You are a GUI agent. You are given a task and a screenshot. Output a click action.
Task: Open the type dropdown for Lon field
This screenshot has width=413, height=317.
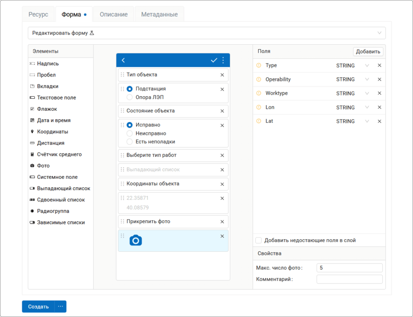click(x=367, y=107)
